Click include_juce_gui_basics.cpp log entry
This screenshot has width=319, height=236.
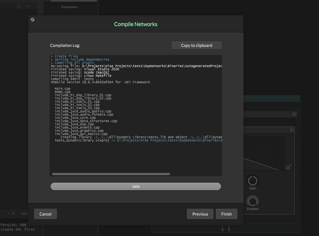[81, 134]
